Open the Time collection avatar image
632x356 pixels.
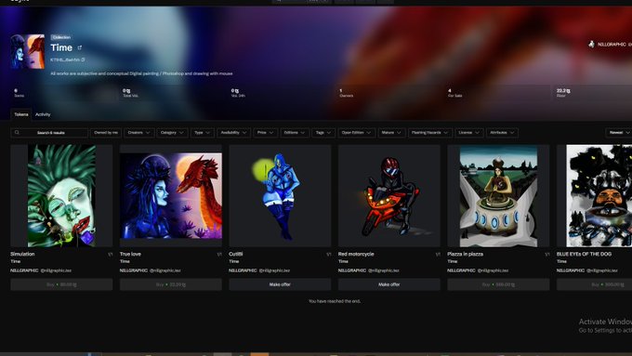28,52
